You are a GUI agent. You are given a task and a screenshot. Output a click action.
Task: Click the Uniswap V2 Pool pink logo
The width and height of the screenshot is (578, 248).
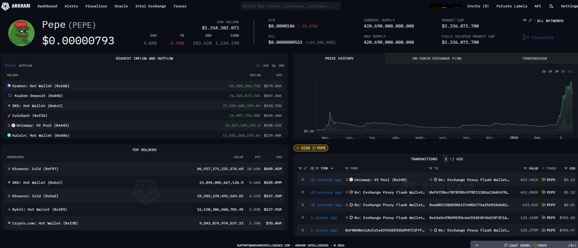13,125
